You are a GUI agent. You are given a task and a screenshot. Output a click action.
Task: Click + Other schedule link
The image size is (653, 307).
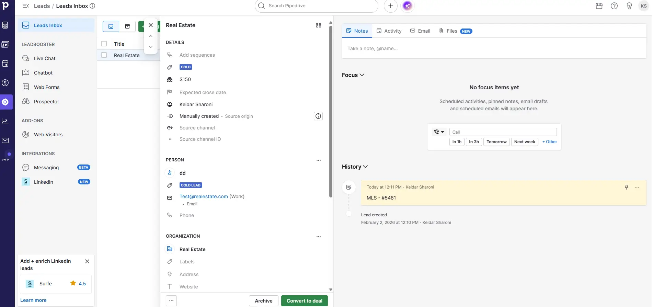point(550,142)
